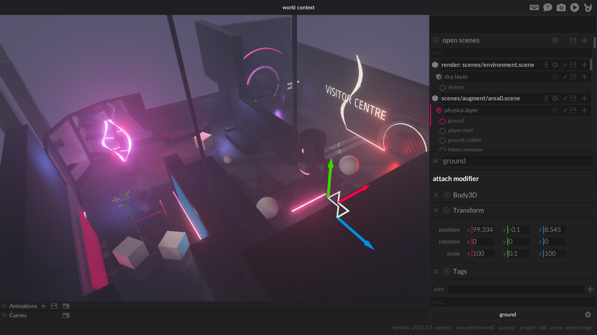This screenshot has height=335, width=597.
Task: Toggle the environment.scene cube icon
Action: (x=435, y=65)
